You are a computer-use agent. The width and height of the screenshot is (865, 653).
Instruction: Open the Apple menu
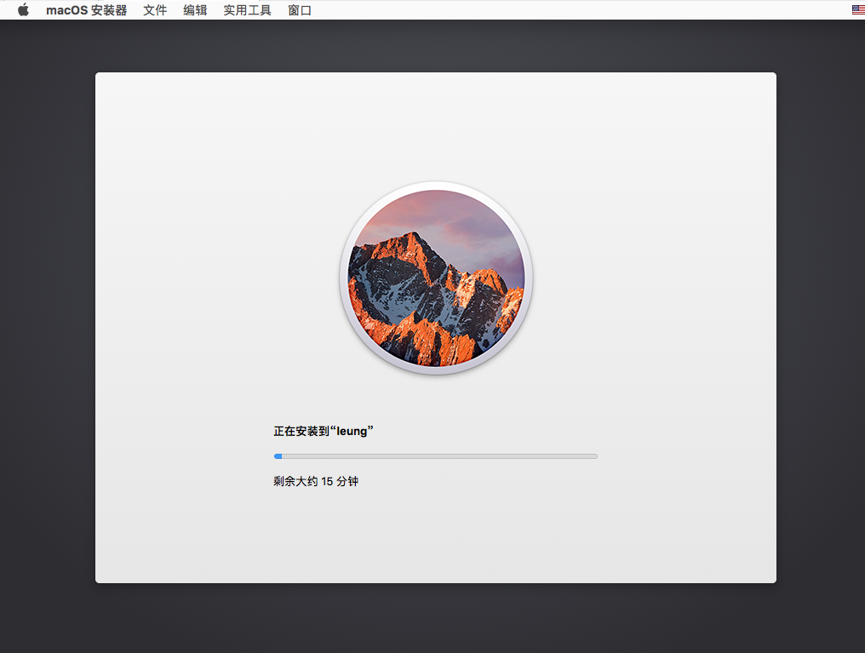[x=23, y=10]
